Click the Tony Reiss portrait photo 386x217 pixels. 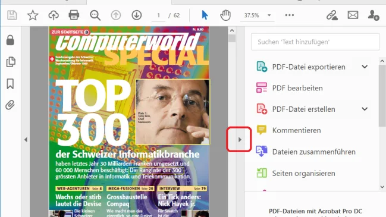(172, 112)
